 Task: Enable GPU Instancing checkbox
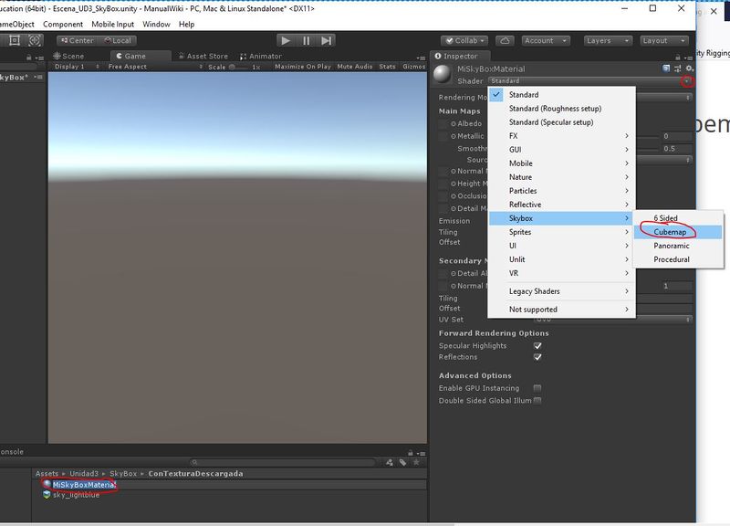pos(537,388)
